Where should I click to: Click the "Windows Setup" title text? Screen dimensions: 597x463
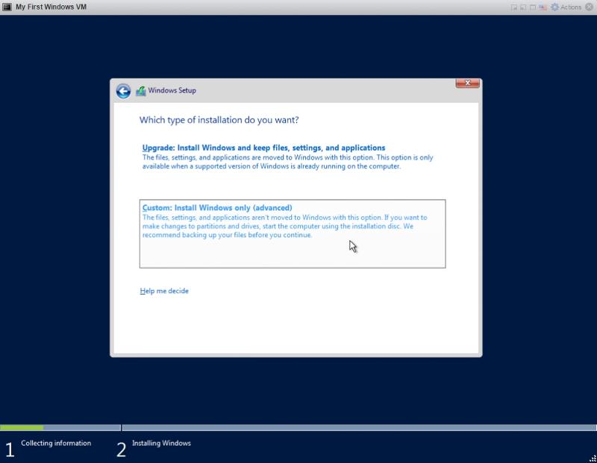click(172, 90)
